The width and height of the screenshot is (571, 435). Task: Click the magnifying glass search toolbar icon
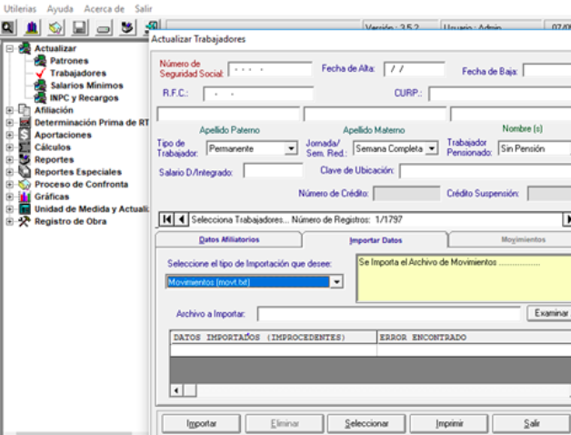click(7, 27)
